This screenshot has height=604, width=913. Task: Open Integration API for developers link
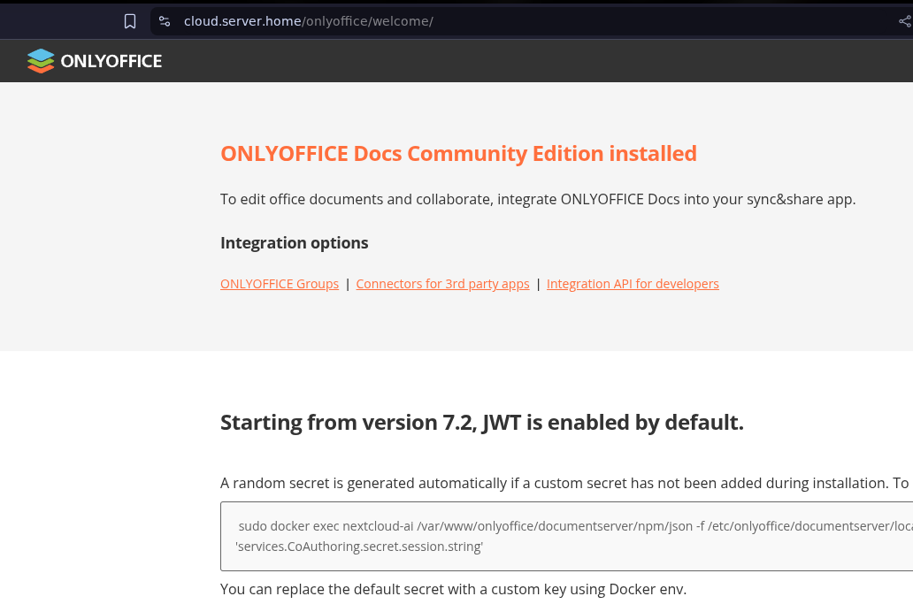633,284
